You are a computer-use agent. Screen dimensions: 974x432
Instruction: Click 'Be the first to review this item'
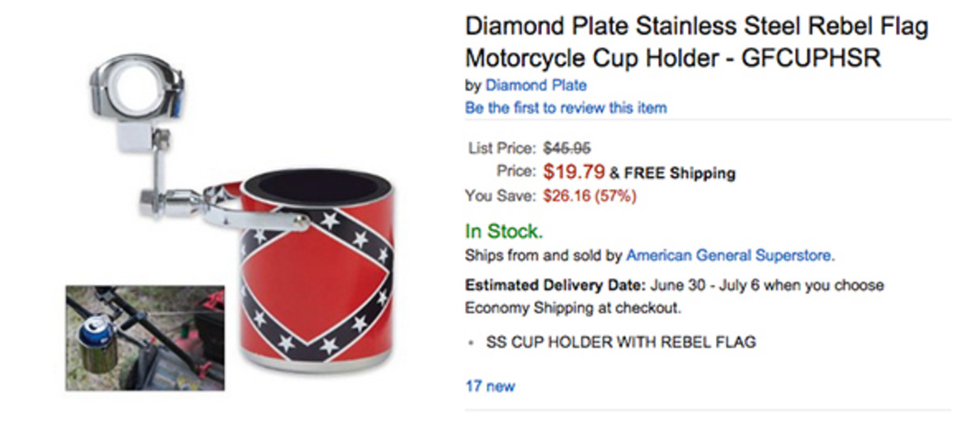point(566,107)
